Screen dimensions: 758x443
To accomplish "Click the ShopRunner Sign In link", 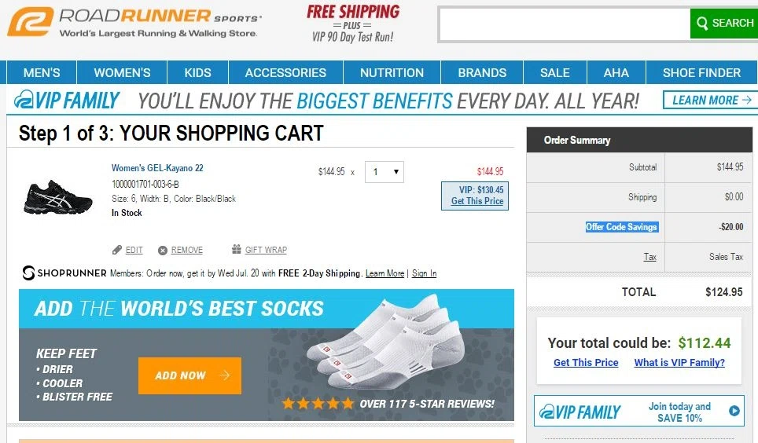I will point(424,273).
